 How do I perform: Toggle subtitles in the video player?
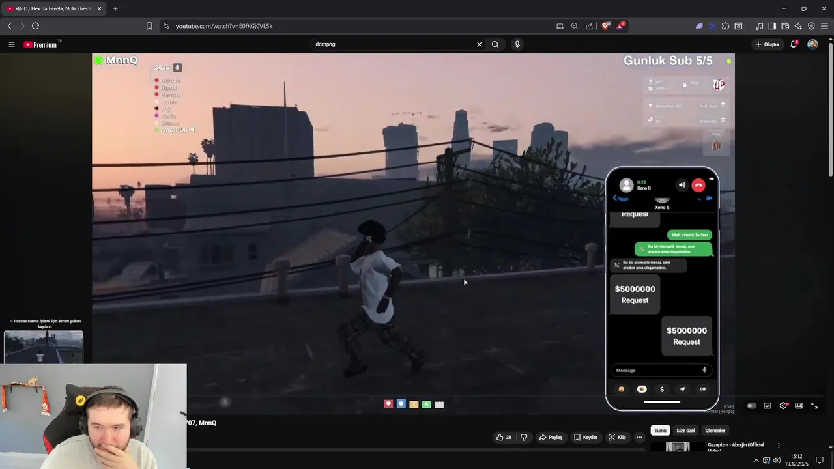768,406
